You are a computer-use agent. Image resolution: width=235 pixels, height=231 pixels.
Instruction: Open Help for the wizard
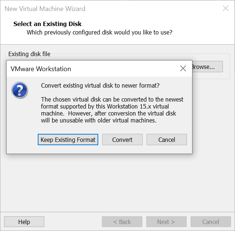click(24, 222)
